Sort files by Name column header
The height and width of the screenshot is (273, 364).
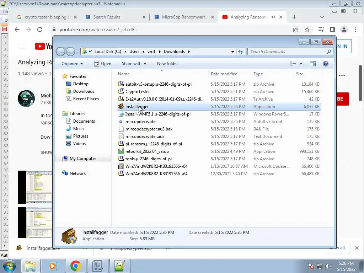[x=162, y=74]
